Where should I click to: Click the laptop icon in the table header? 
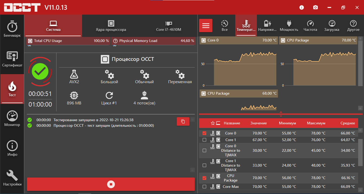pyautogui.click(x=218, y=123)
